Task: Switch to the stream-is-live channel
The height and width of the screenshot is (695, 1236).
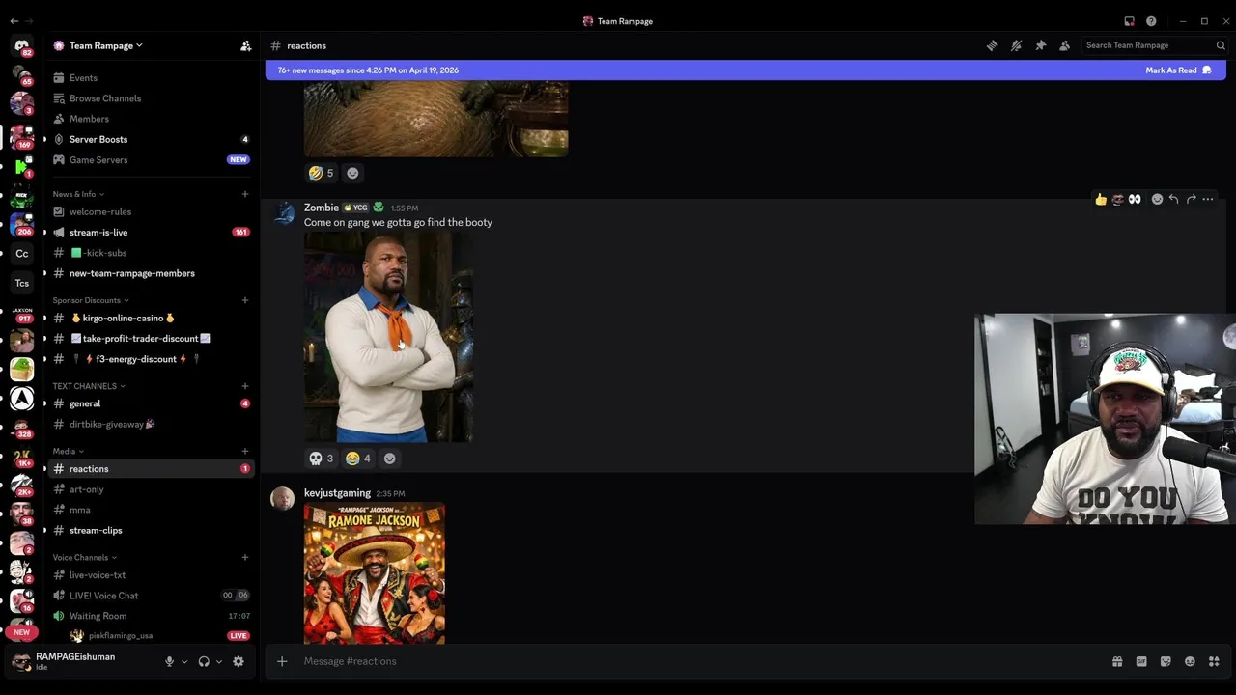Action: (150, 232)
